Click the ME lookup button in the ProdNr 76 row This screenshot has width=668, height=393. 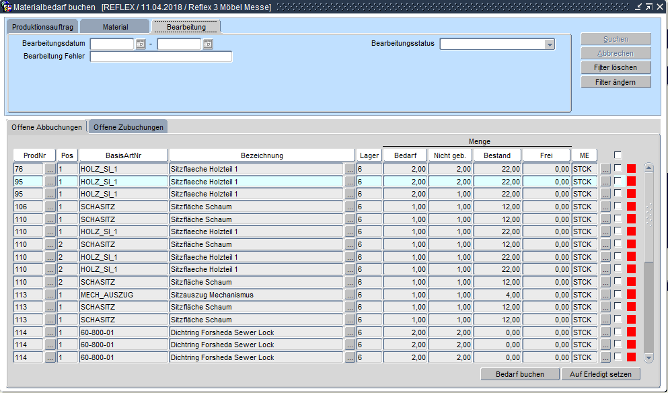605,169
